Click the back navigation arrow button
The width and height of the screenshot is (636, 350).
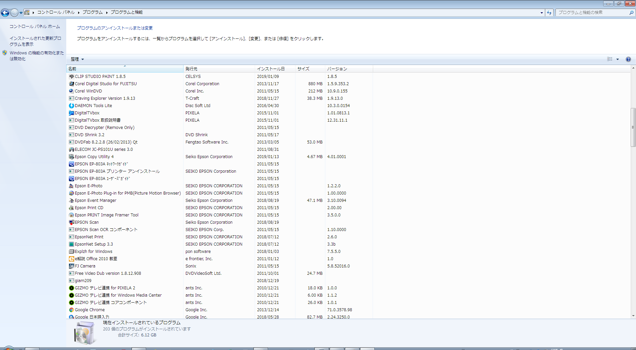(x=5, y=13)
